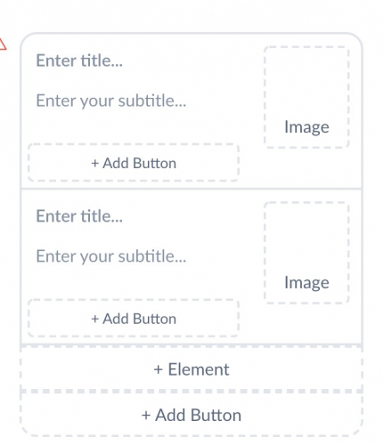
Task: Focus the second element's title field
Action: [x=79, y=216]
